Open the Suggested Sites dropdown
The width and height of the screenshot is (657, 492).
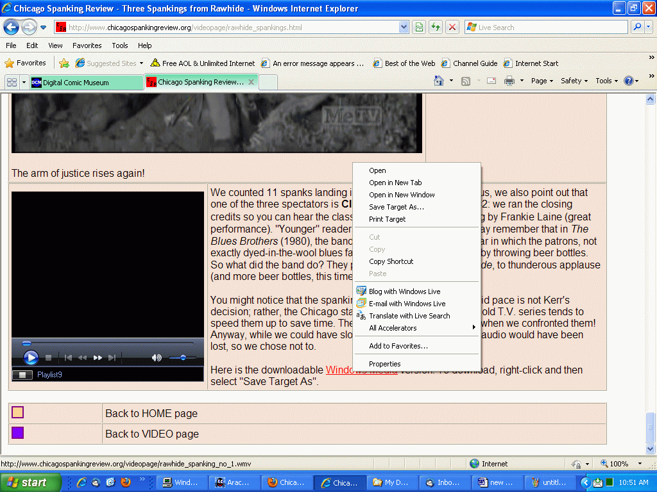[x=109, y=63]
